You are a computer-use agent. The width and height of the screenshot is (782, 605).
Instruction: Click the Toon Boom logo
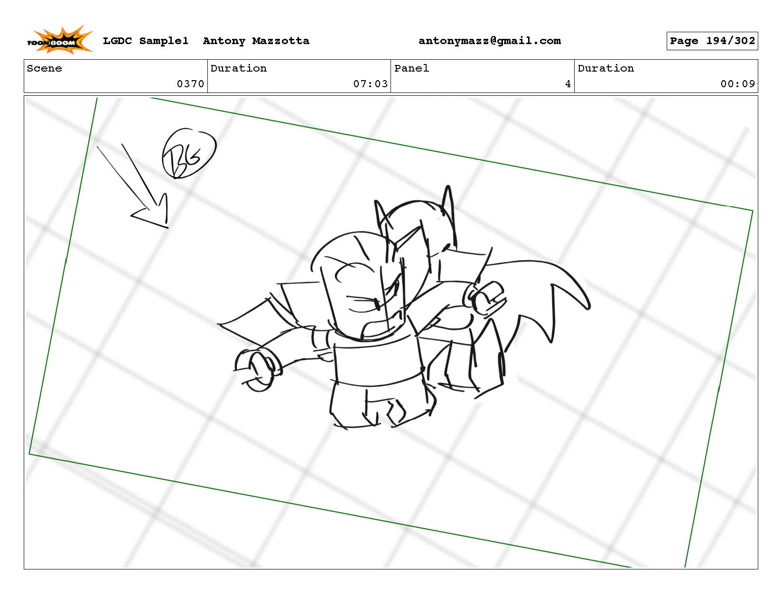tap(59, 40)
